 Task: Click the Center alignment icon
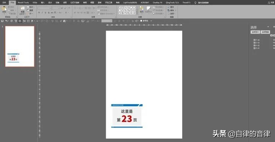[78, 13]
